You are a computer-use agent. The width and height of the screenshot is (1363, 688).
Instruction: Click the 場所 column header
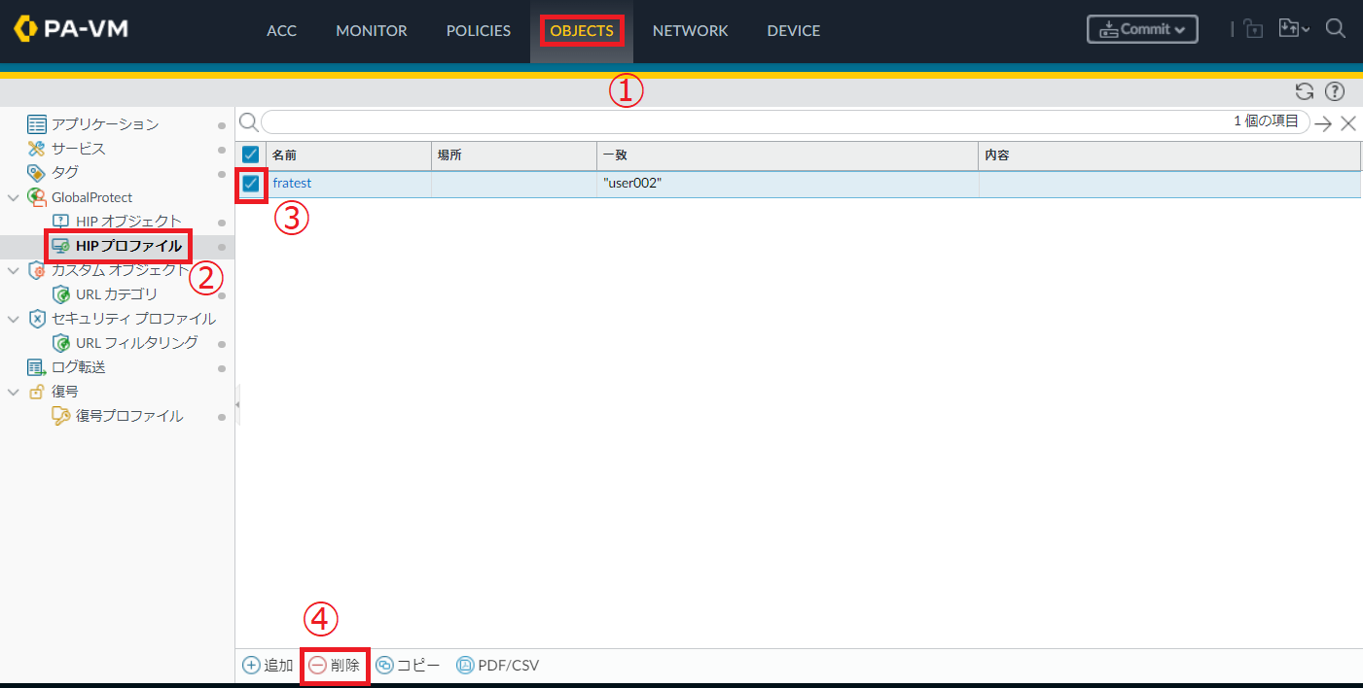515,155
